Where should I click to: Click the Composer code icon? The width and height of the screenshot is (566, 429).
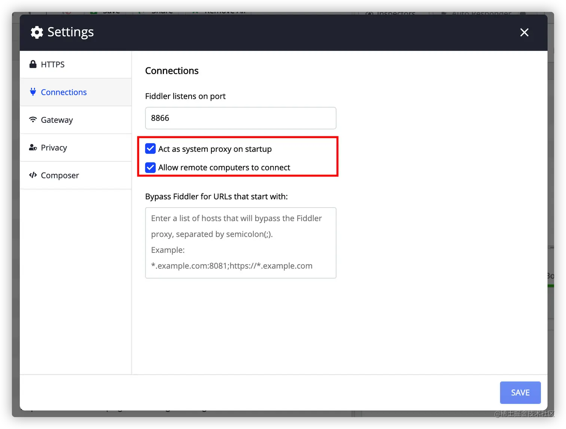coord(33,175)
